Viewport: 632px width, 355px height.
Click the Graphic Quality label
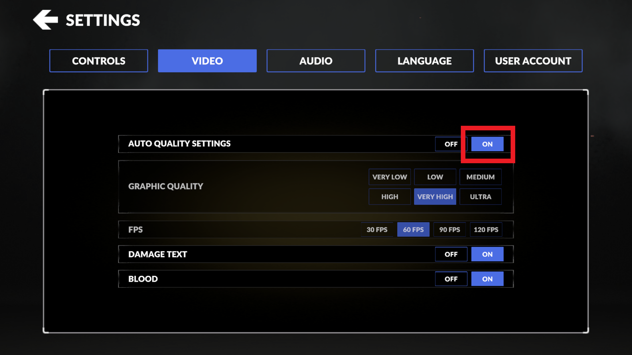point(165,186)
